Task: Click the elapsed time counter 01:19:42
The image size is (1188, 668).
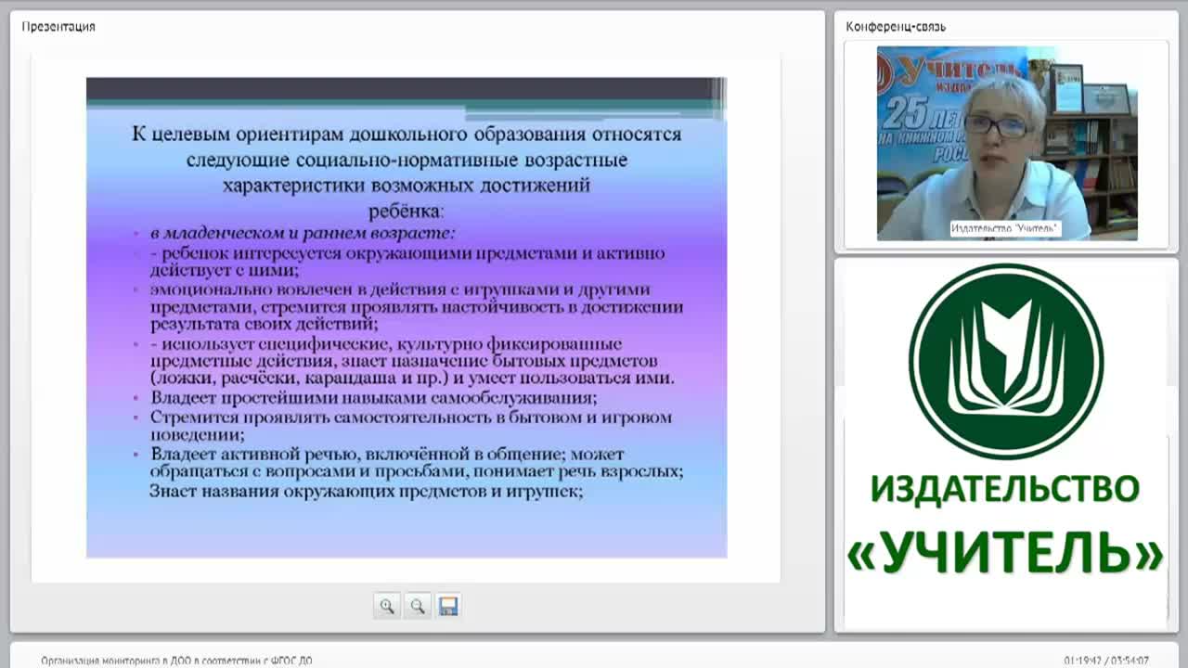Action: (x=1082, y=661)
